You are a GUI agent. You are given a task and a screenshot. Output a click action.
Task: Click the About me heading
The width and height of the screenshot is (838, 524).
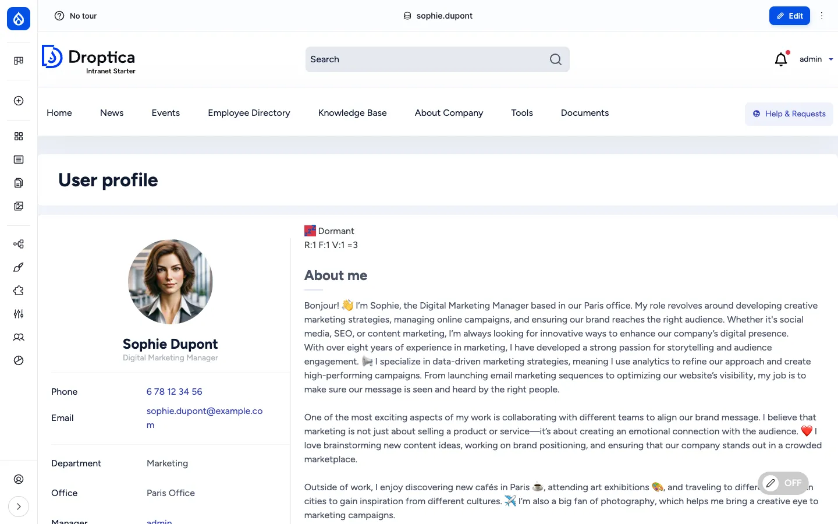click(336, 275)
